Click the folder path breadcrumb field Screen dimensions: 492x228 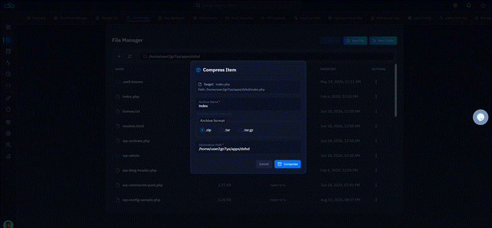(267, 57)
